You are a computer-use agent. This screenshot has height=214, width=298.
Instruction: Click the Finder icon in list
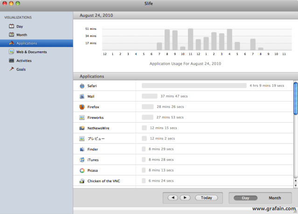tap(82, 149)
